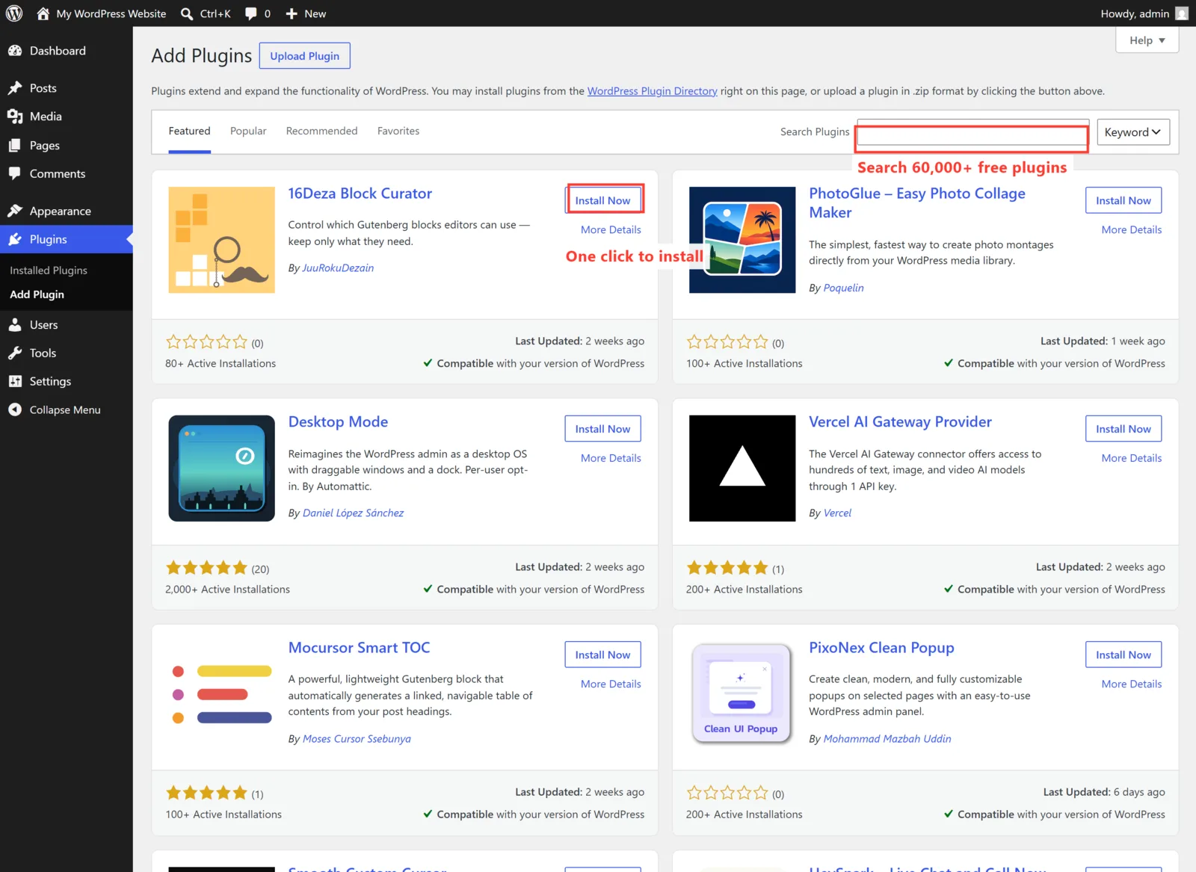Click the Pages icon in sidebar

point(15,146)
